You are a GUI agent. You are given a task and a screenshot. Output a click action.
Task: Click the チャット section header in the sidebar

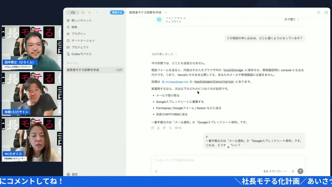pyautogui.click(x=72, y=63)
